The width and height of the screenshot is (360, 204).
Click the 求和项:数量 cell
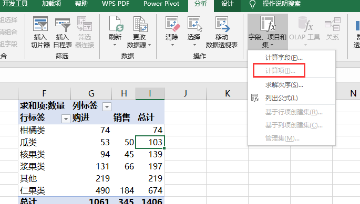(44, 105)
